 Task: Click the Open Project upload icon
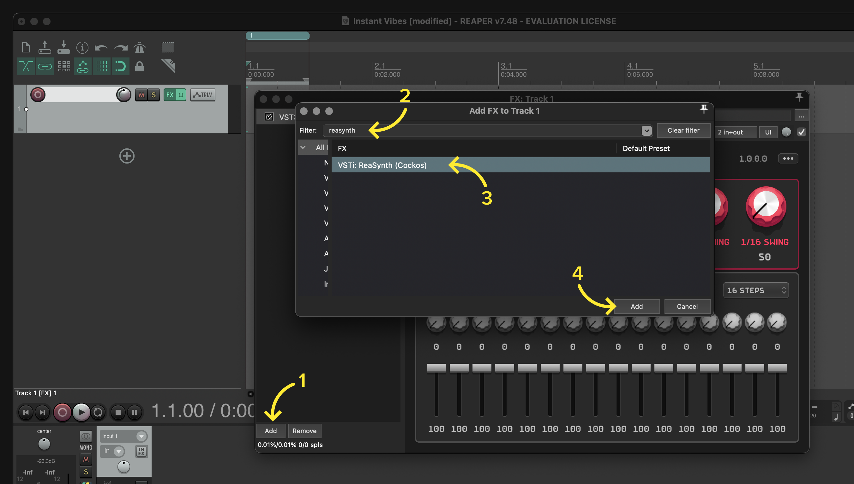pos(45,47)
